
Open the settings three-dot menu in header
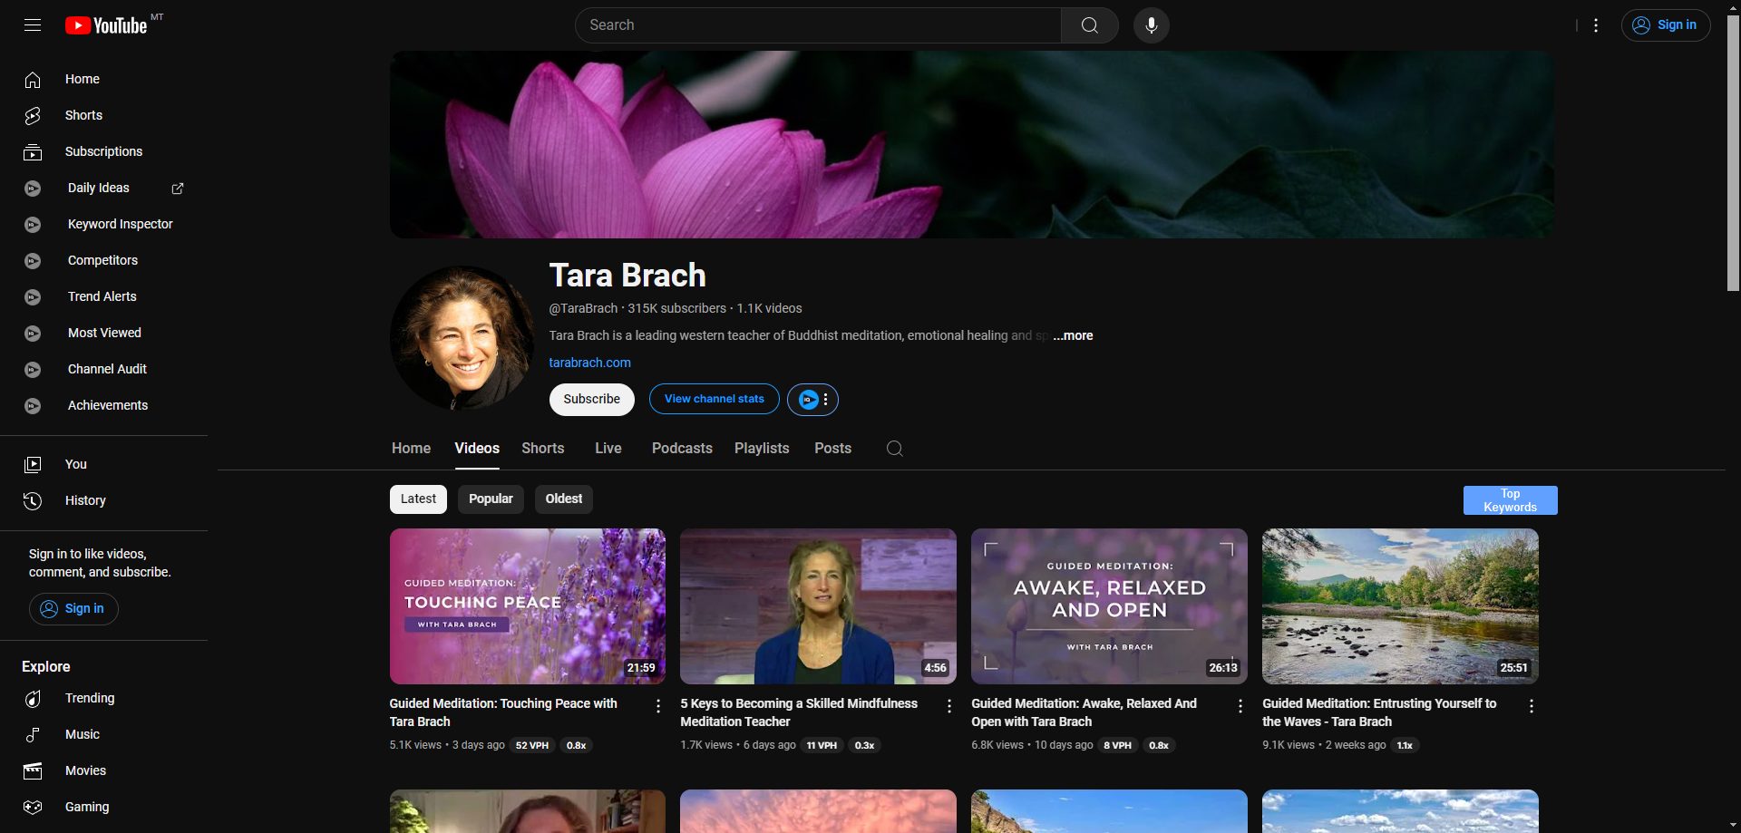pyautogui.click(x=1596, y=25)
